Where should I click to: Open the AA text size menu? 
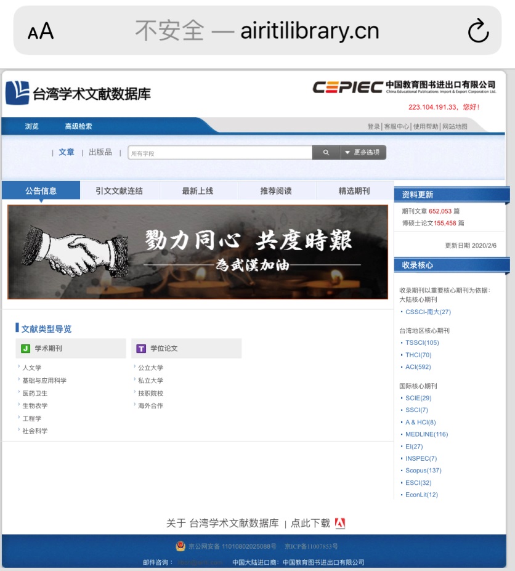click(x=41, y=31)
